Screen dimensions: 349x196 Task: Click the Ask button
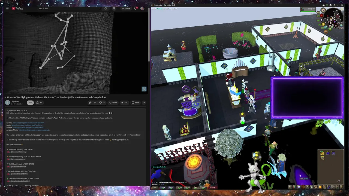click(x=124, y=103)
